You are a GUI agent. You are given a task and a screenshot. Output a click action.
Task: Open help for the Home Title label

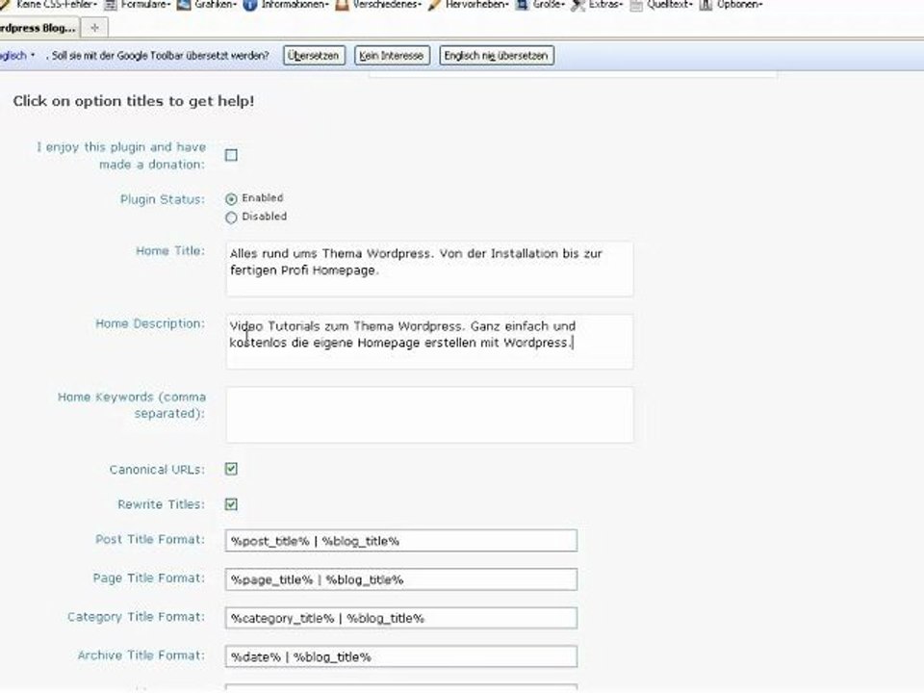(x=170, y=251)
